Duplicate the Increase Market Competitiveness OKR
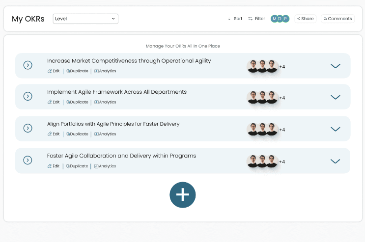The image size is (365, 242). pos(77,71)
